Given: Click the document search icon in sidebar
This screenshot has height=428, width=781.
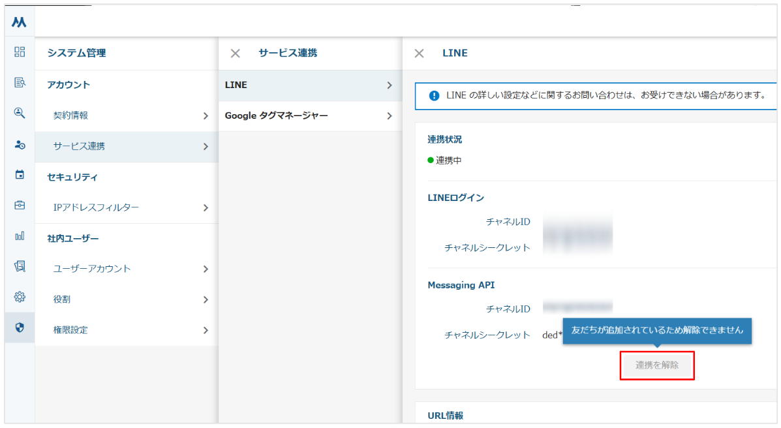Looking at the screenshot, I should [x=20, y=82].
